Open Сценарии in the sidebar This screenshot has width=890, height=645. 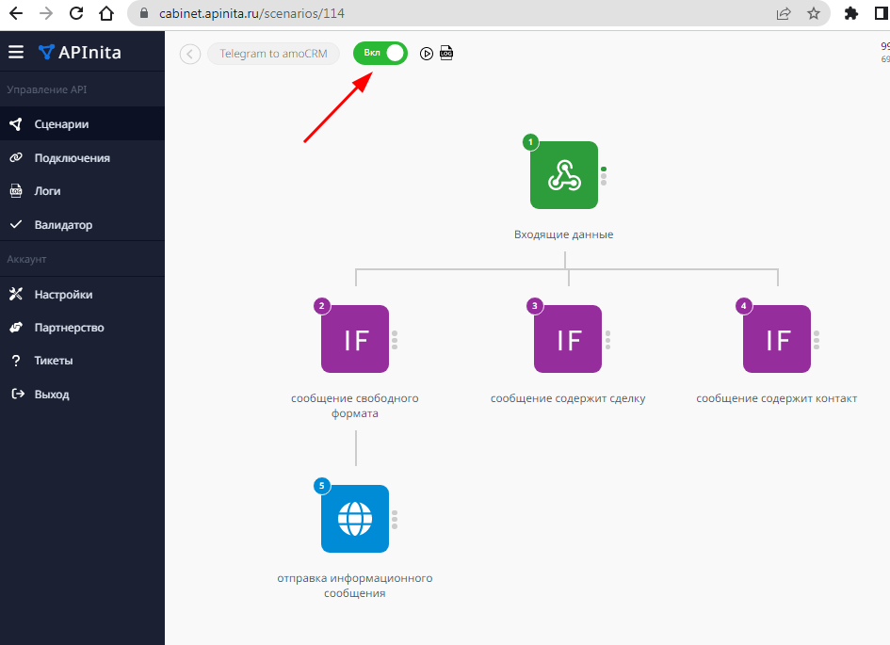61,123
